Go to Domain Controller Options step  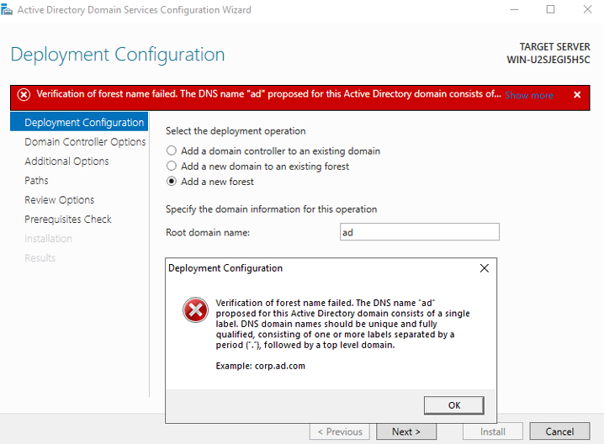pos(85,142)
